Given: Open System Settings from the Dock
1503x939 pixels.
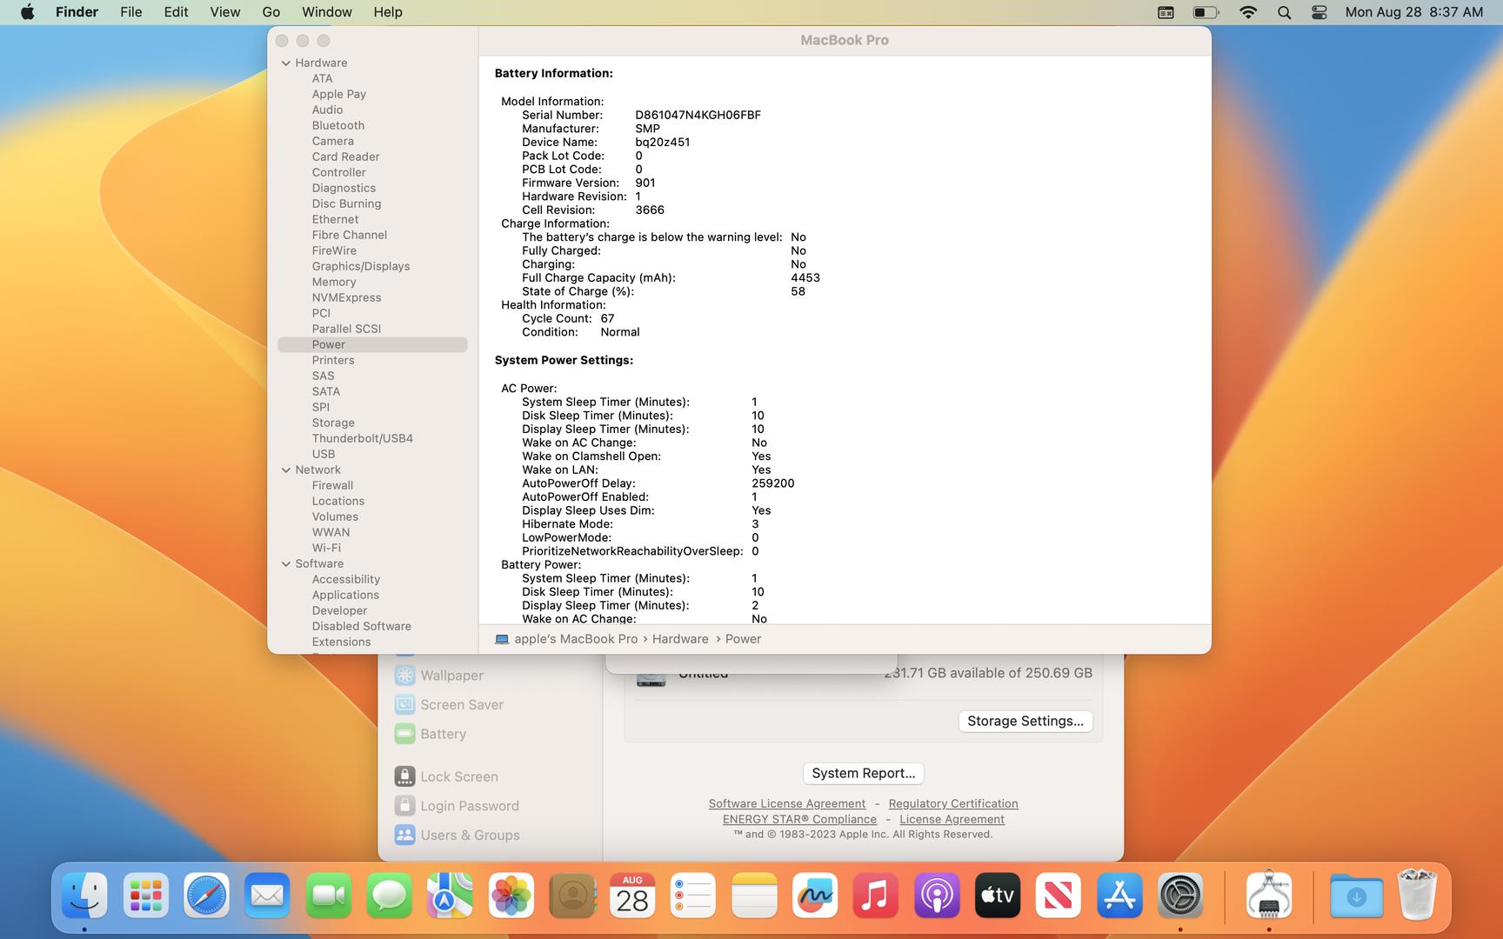Looking at the screenshot, I should point(1180,896).
